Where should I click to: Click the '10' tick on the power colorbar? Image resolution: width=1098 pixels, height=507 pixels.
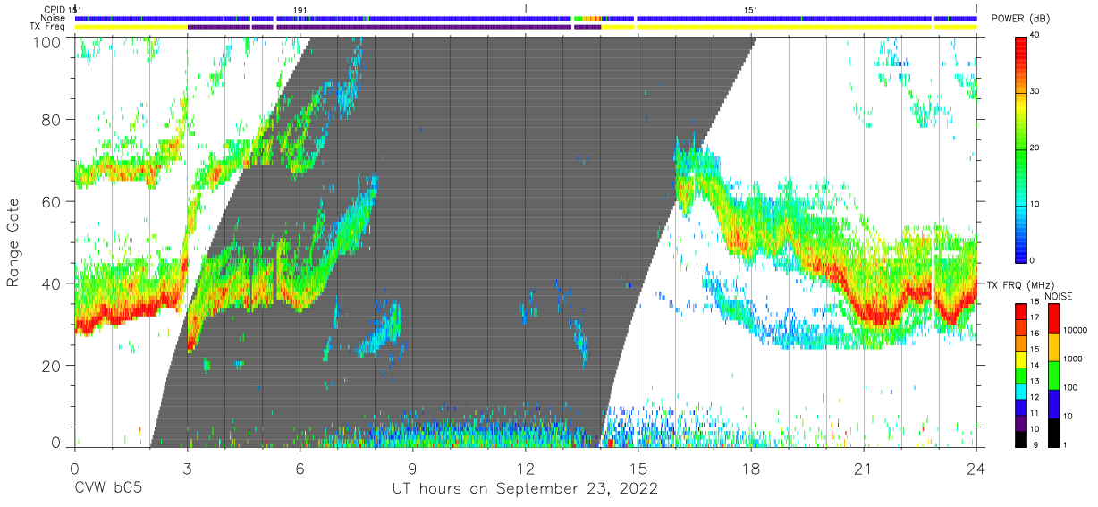[1036, 205]
